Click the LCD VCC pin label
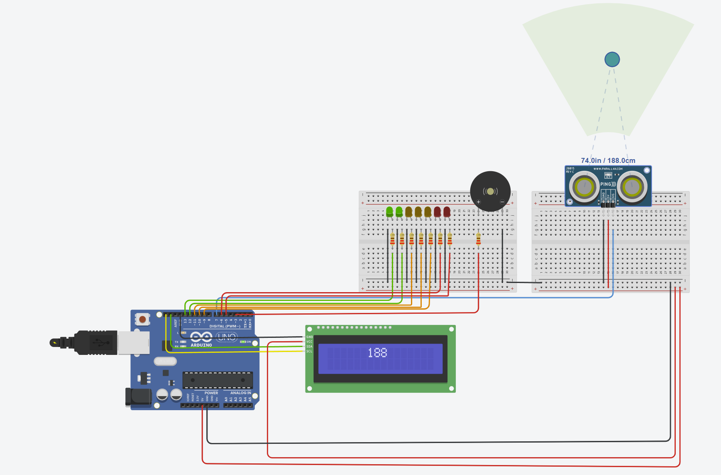 [309, 342]
